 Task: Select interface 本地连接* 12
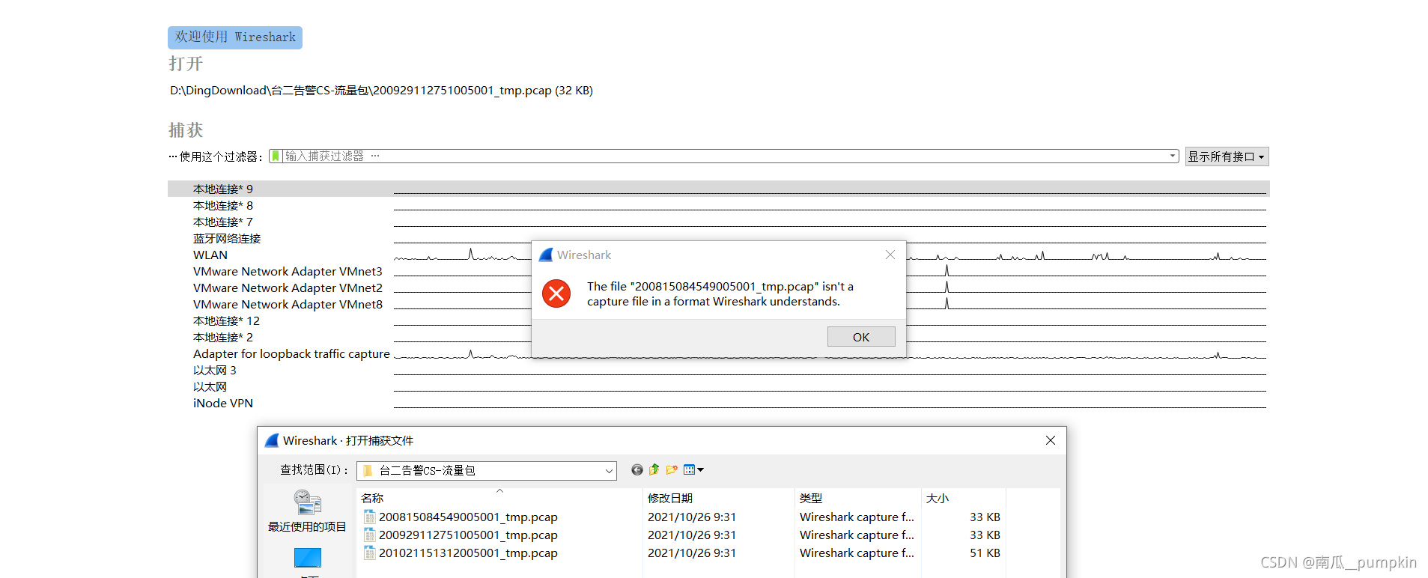coord(226,321)
